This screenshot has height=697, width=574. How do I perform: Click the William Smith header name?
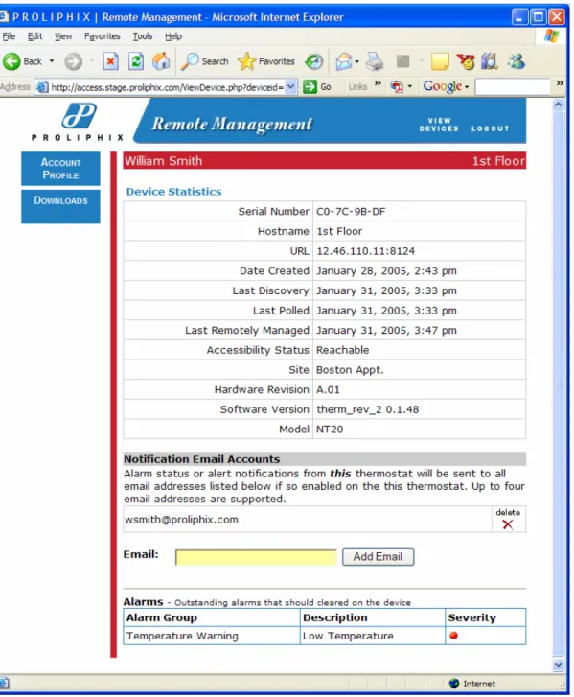pos(163,161)
